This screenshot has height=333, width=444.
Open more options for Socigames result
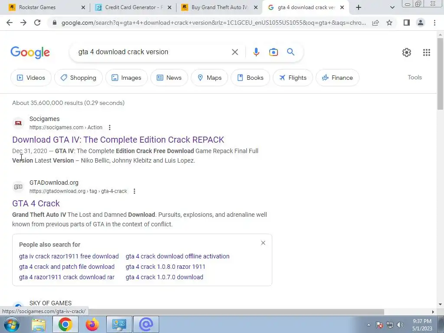coord(110,127)
